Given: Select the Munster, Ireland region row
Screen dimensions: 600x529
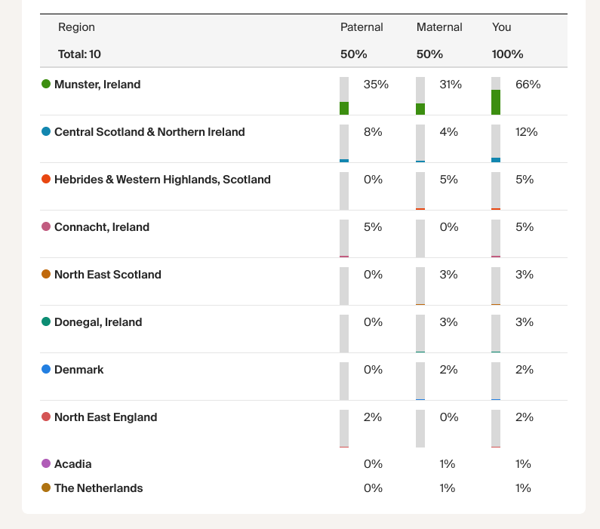Looking at the screenshot, I should (97, 85).
